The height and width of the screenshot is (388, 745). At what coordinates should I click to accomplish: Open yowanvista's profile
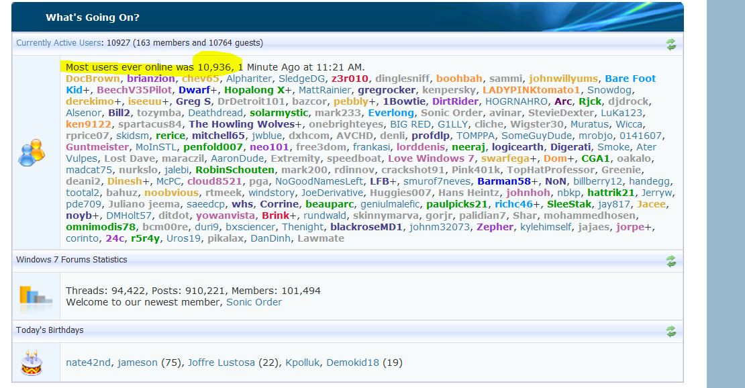(x=226, y=215)
